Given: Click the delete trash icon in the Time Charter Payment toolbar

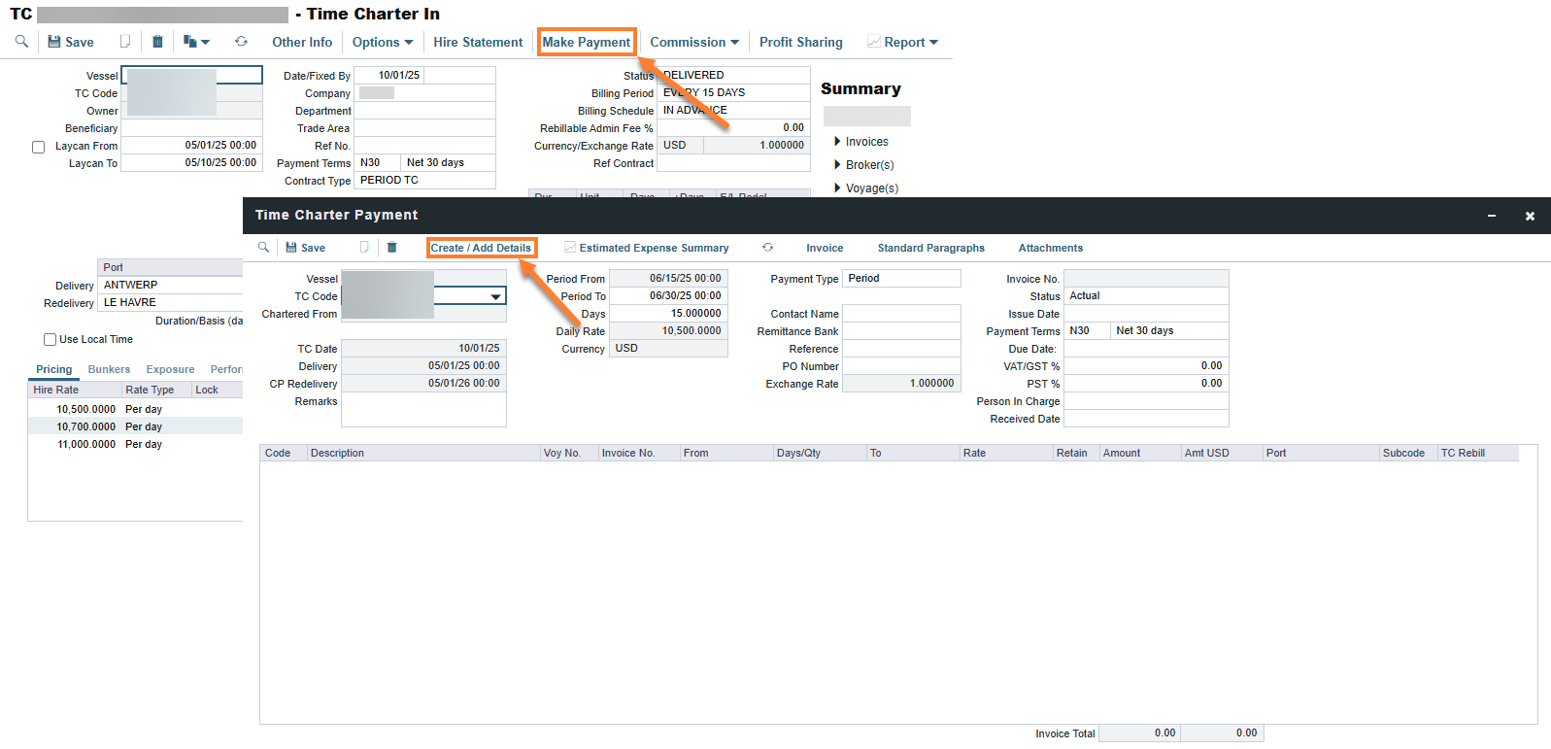Looking at the screenshot, I should 392,248.
